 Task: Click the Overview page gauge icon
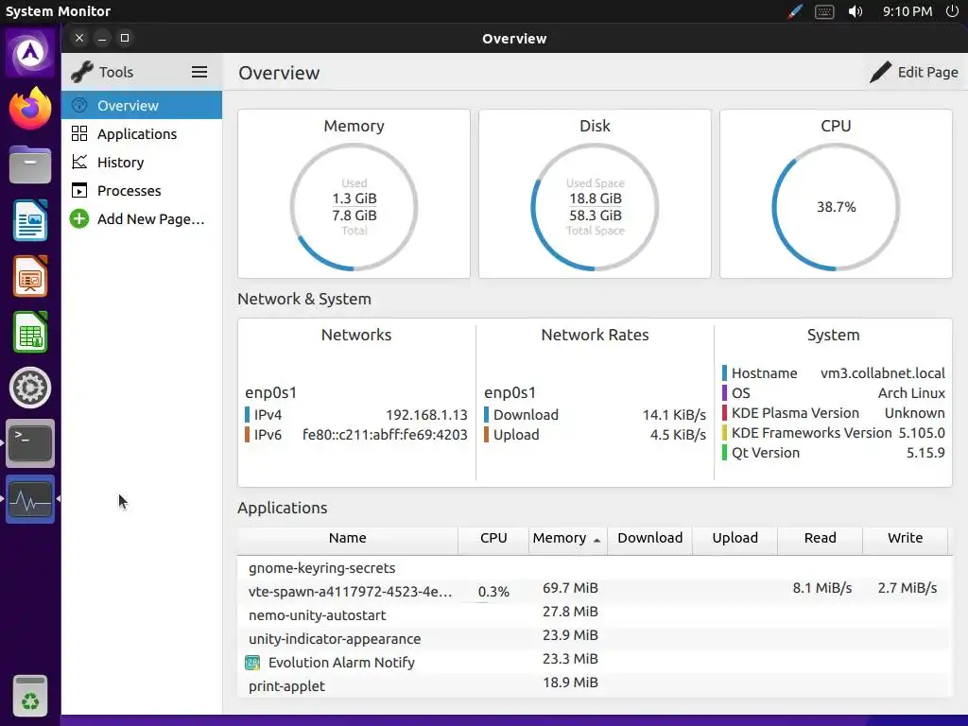pos(79,105)
